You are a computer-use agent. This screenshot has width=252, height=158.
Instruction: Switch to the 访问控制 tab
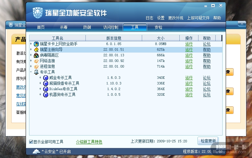111,27
